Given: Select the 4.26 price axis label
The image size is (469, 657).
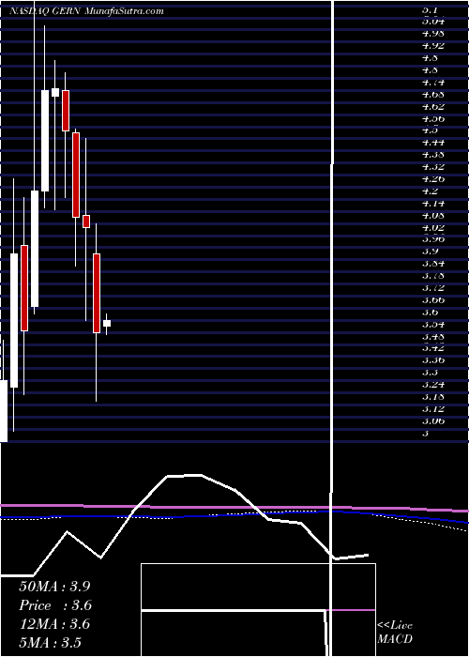Looking at the screenshot, I should pos(433,179).
